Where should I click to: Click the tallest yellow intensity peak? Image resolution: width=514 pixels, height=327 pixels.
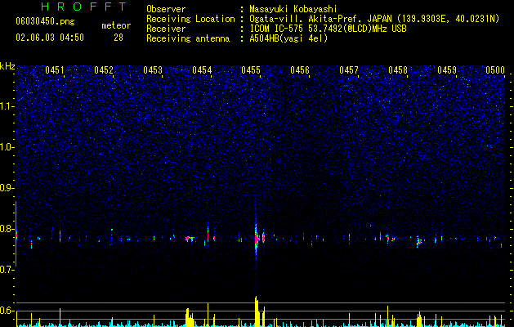257,311
